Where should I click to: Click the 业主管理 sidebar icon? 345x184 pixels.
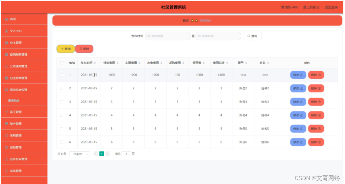point(6,43)
